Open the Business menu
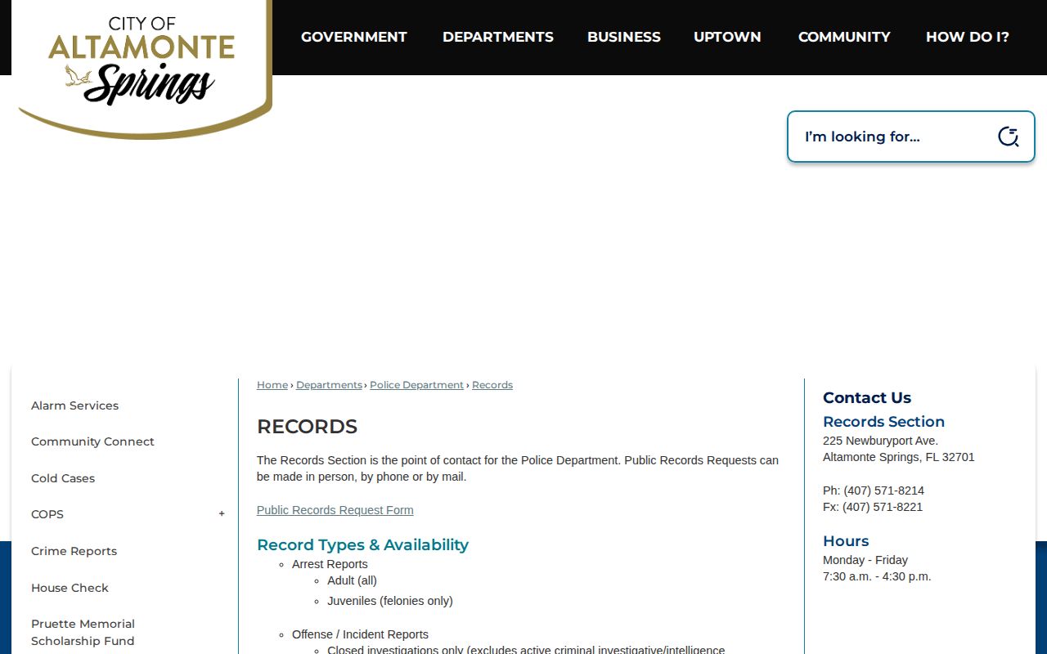This screenshot has width=1047, height=654. tap(623, 37)
